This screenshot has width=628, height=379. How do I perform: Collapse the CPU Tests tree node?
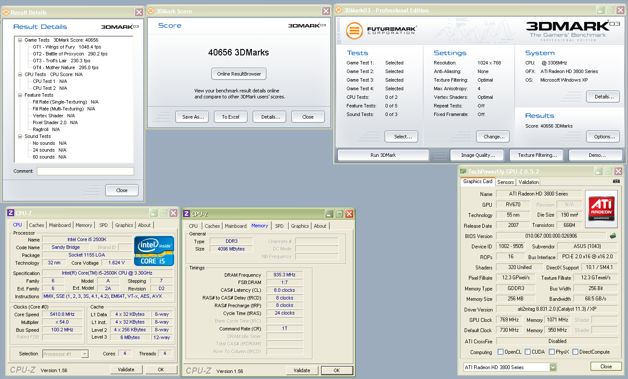(x=20, y=74)
